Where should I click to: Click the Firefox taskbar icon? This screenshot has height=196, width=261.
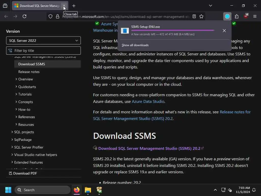pyautogui.click(x=77, y=190)
